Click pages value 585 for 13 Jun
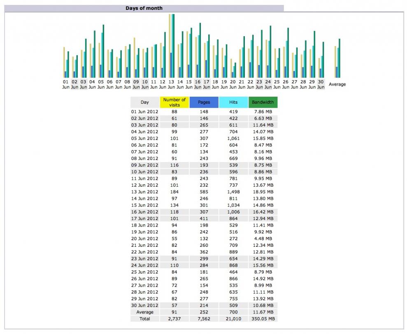Viewport: 407px width, 334px height. [x=204, y=192]
